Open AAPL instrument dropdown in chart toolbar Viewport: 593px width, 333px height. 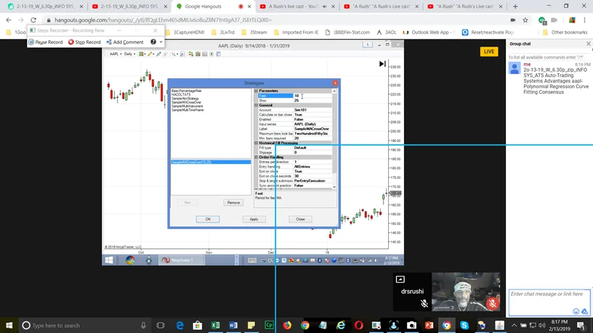click(x=115, y=54)
